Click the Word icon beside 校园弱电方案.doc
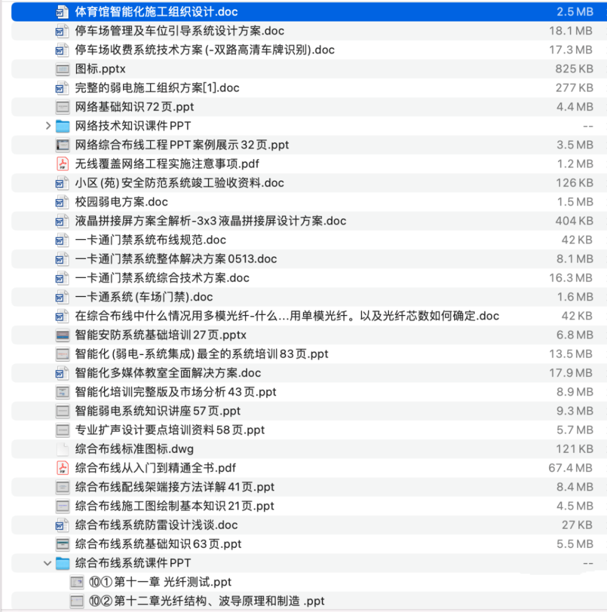This screenshot has height=612, width=607. tap(62, 202)
